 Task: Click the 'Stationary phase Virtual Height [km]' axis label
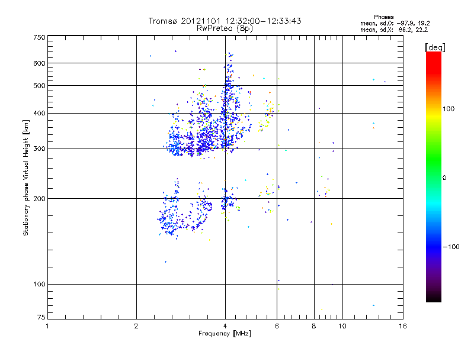pyautogui.click(x=26, y=177)
